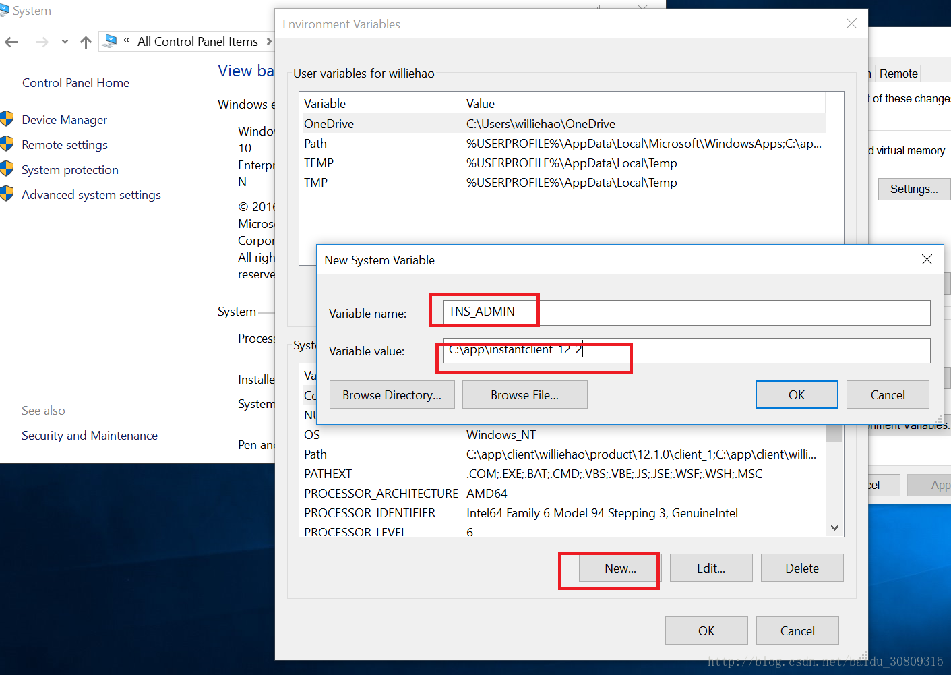Click the Advanced system settings shield icon
This screenshot has height=675, width=951.
7,194
